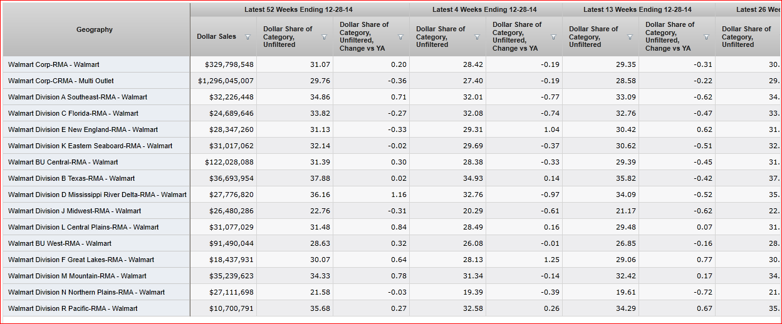Screen dimensions: 782x324
Task: Pick Walmart Division C Florida-RMA geography
Action: 73,113
